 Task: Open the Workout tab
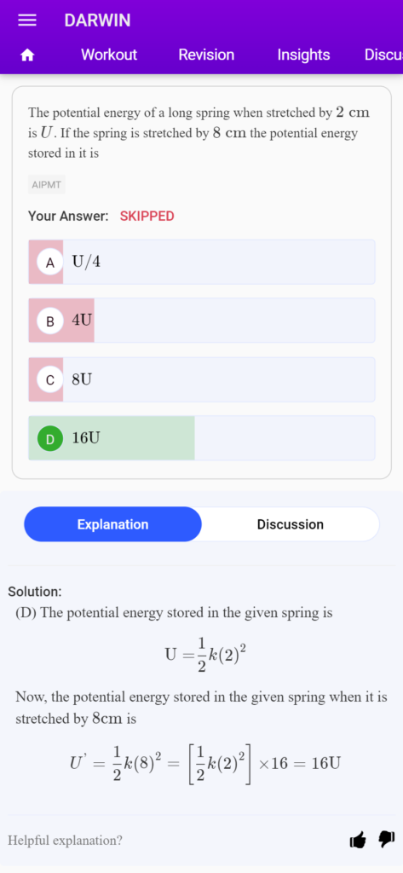pos(108,55)
